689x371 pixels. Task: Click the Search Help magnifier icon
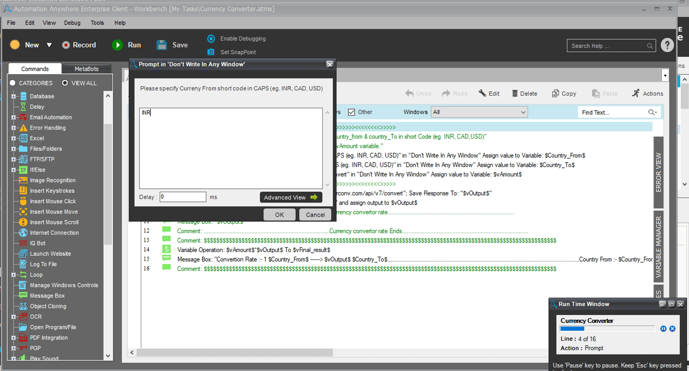tap(650, 46)
